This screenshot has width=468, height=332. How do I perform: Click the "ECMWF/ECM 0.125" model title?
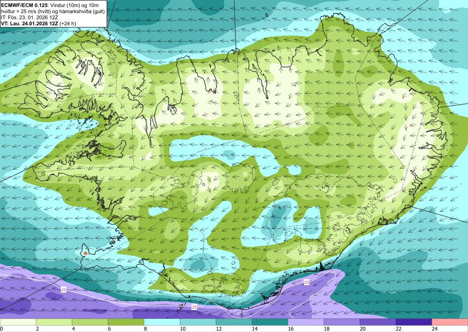click(24, 5)
